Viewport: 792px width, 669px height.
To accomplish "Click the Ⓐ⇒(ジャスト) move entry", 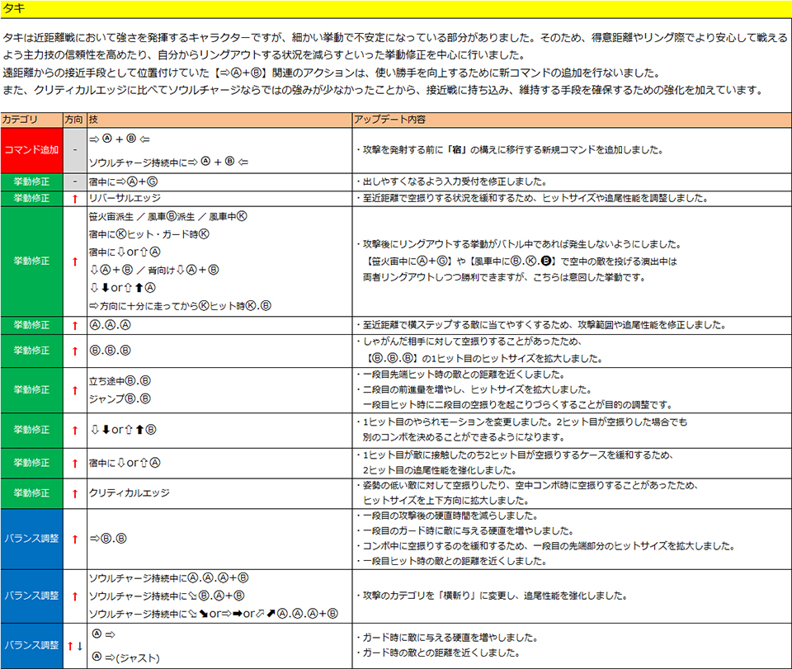I will [125, 657].
